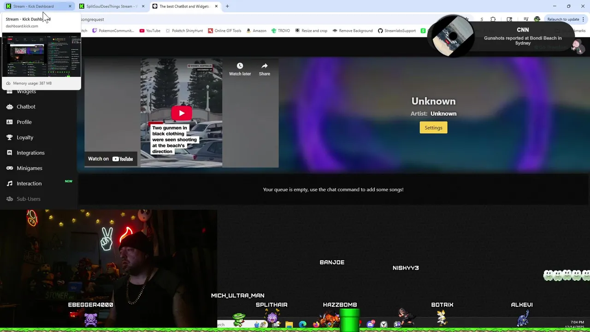Image resolution: width=590 pixels, height=332 pixels.
Task: Click the 'Unknown' song title text
Action: (x=433, y=101)
